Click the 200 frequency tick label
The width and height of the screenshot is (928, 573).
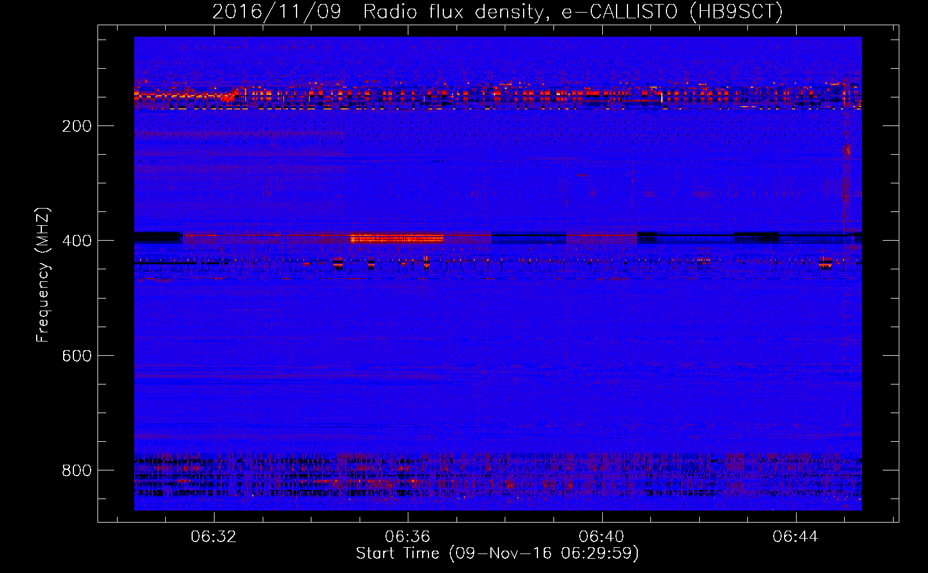(77, 126)
